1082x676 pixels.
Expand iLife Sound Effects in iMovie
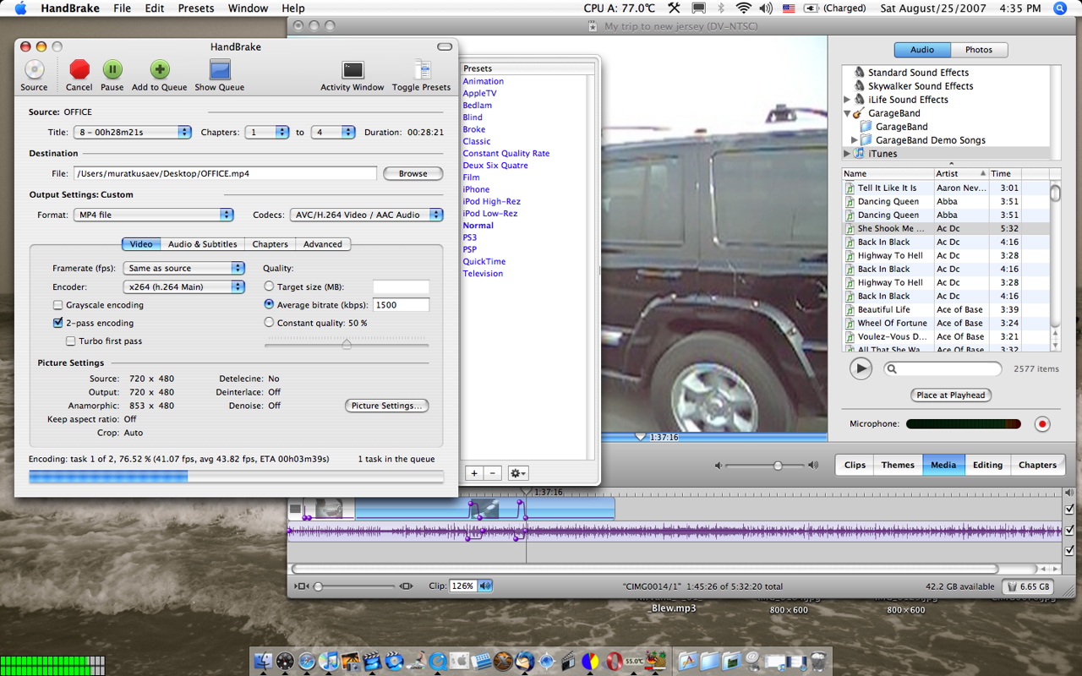coord(848,100)
